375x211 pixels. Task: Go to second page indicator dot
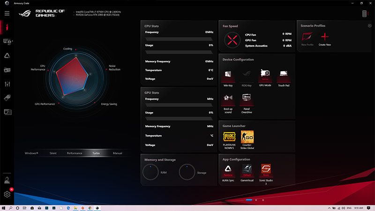pyautogui.click(x=256, y=200)
